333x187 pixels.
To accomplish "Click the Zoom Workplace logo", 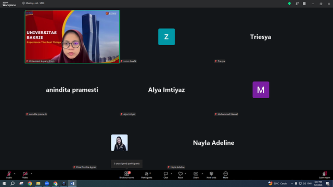I will click(9, 4).
